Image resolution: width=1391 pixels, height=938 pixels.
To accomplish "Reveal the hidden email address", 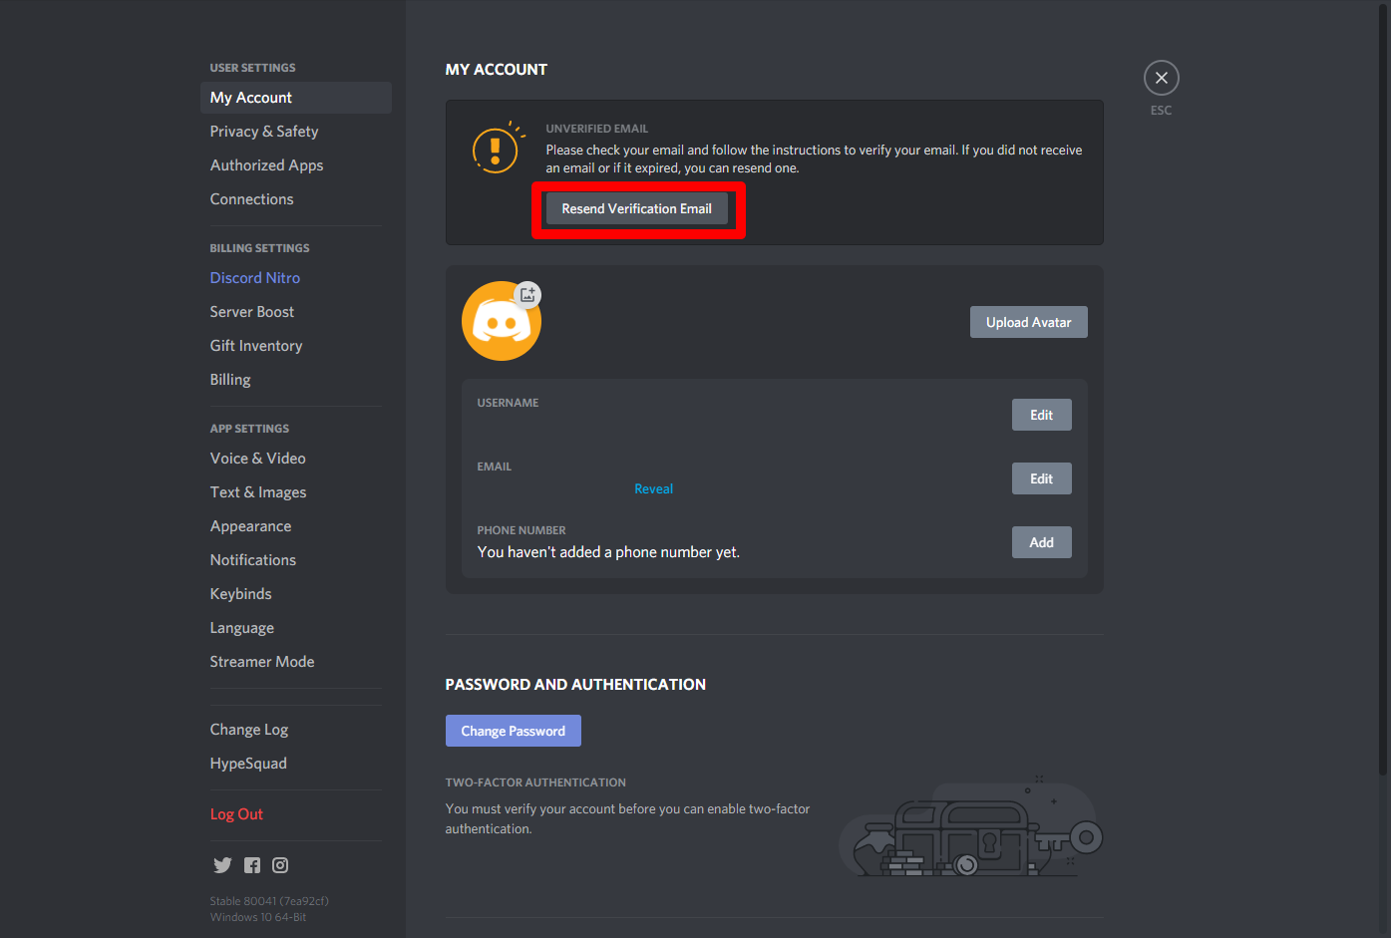I will click(x=654, y=489).
